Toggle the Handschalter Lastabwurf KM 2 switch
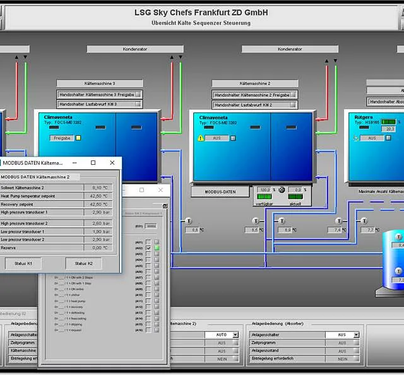 click(x=293, y=105)
